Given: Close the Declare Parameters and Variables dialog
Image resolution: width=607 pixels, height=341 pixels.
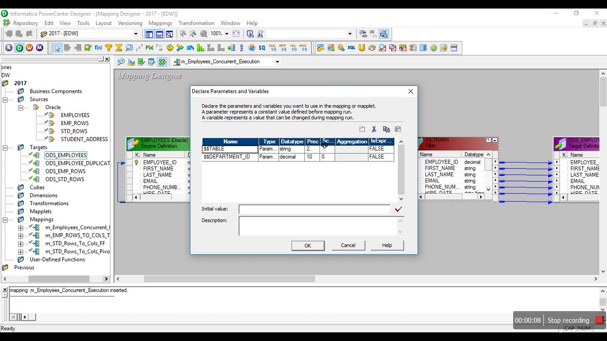Looking at the screenshot, I should tap(411, 91).
